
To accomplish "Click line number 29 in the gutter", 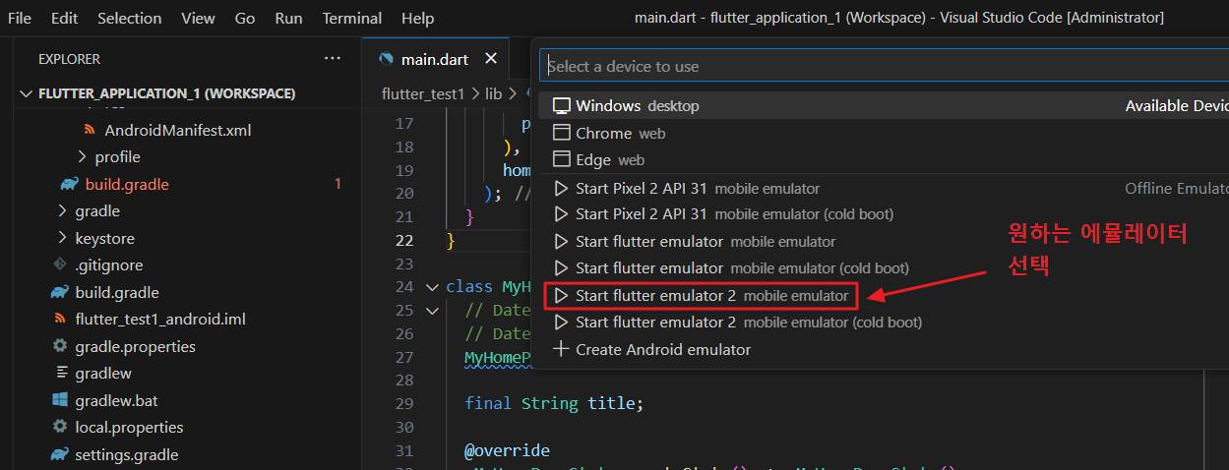I will point(403,403).
